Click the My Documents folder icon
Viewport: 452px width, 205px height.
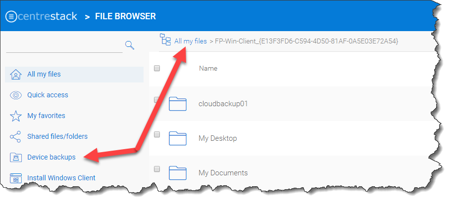click(178, 173)
